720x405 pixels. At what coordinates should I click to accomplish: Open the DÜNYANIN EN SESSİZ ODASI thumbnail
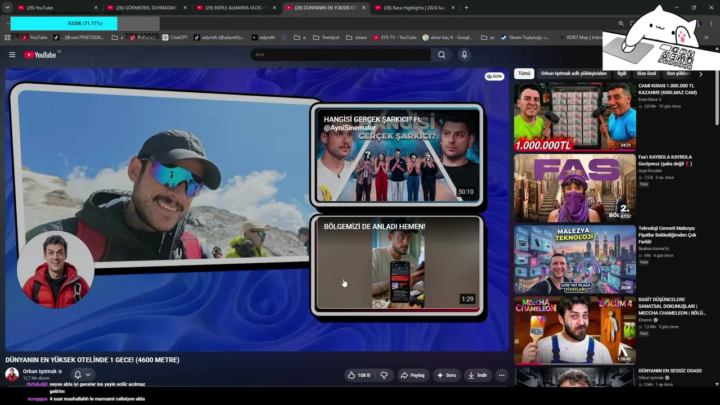click(574, 377)
